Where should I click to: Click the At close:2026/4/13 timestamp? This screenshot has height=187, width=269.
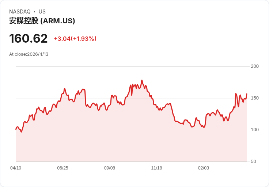tap(29, 54)
